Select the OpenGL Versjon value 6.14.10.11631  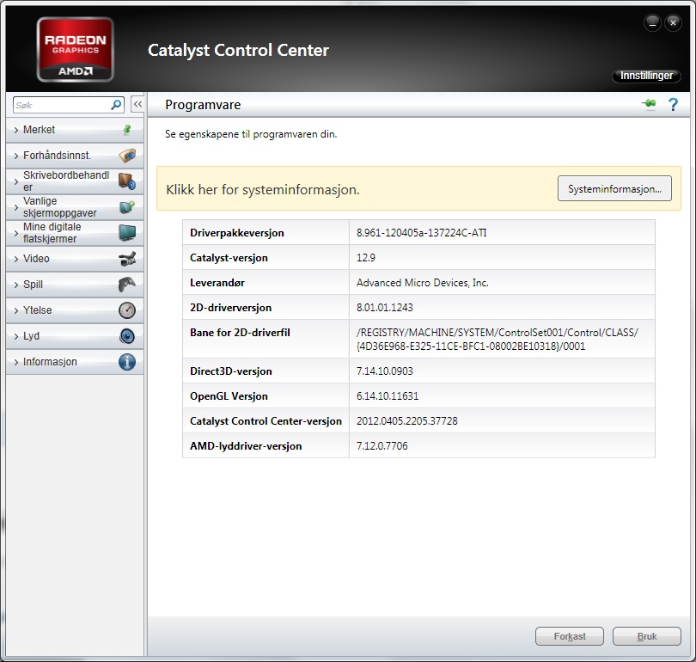(388, 396)
